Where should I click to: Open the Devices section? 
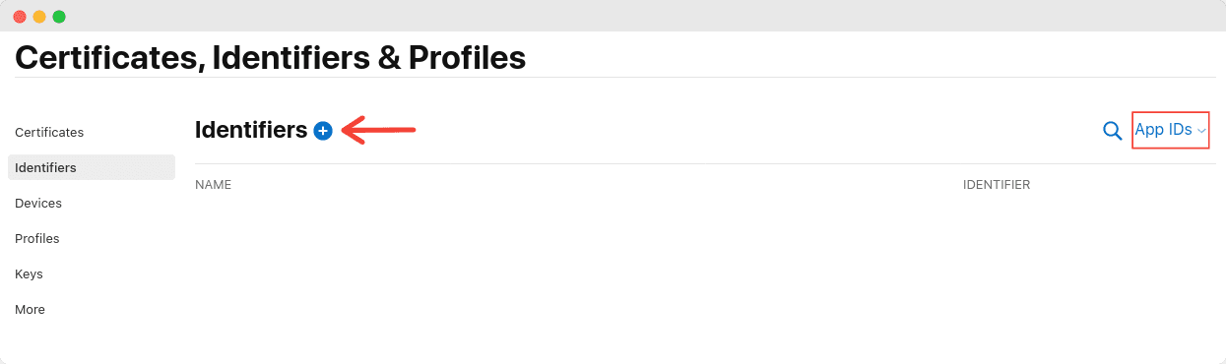38,203
